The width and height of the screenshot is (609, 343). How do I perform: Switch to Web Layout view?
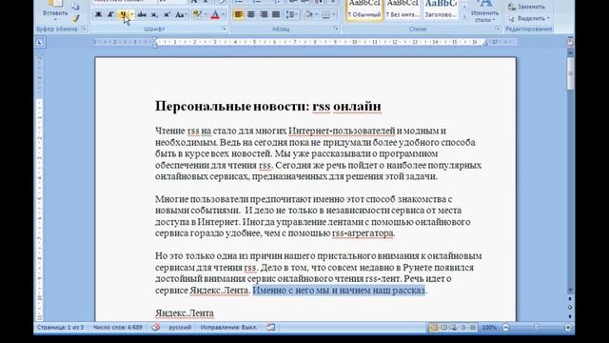click(x=453, y=328)
